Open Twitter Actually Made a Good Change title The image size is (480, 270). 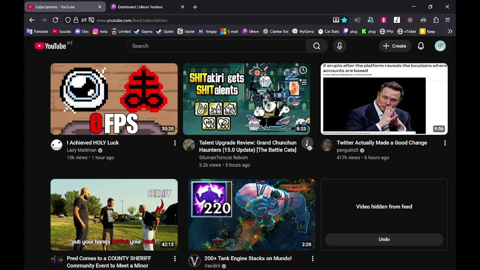tap(382, 142)
